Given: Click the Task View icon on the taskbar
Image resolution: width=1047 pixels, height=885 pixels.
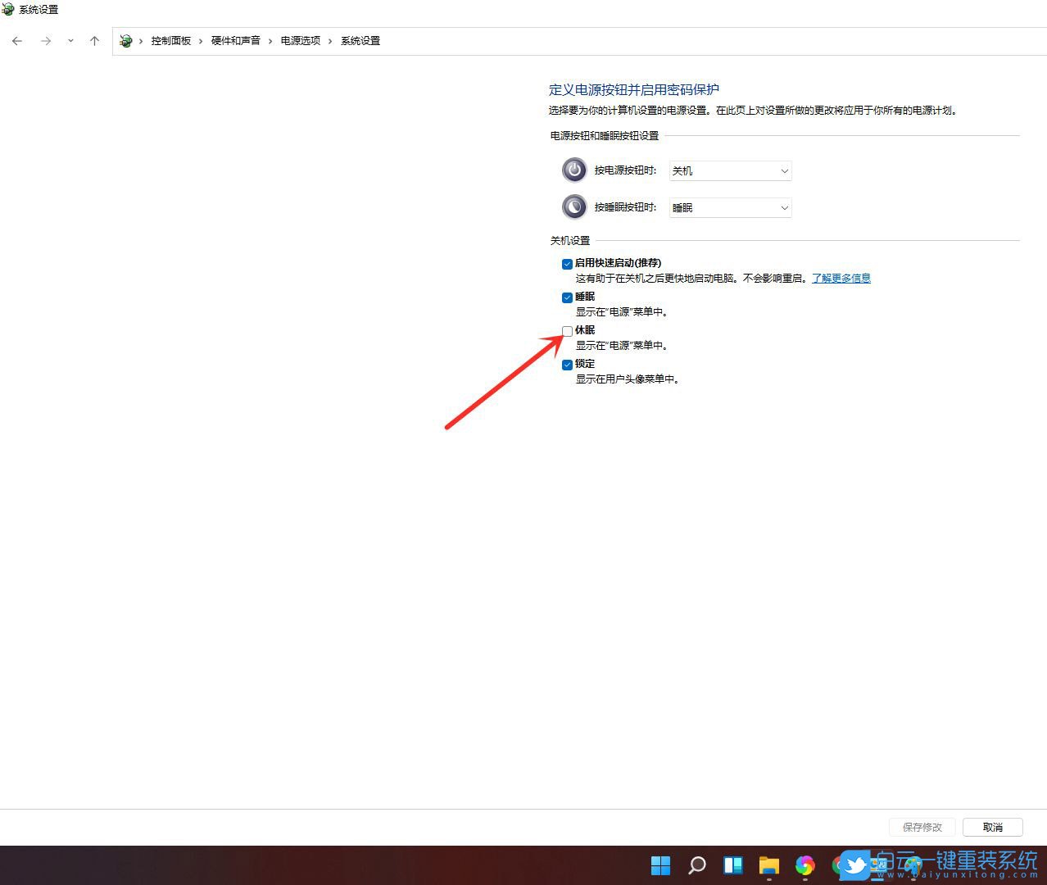Looking at the screenshot, I should pos(732,865).
